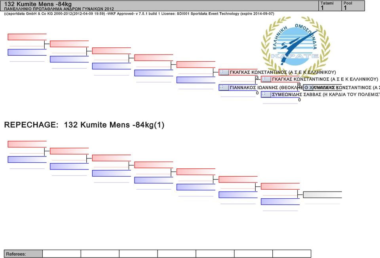Click the Pool 1 header cell
Screen dimensions: 380x258
click(x=353, y=6)
